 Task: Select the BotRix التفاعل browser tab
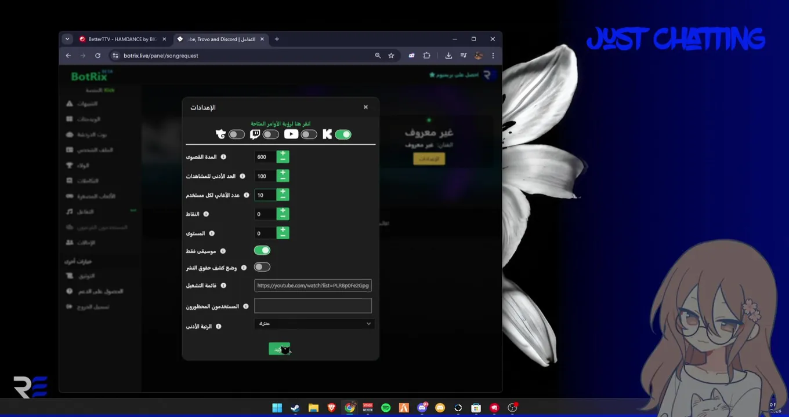point(221,39)
